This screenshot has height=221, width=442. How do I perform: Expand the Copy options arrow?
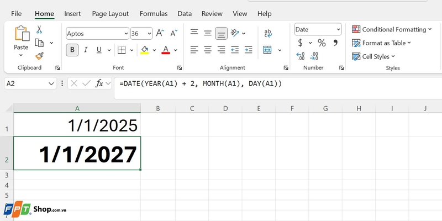point(51,43)
